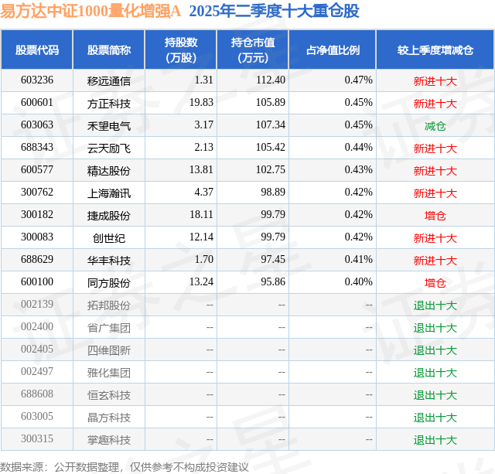
Task: Select stock code 300315
Action: (37, 438)
